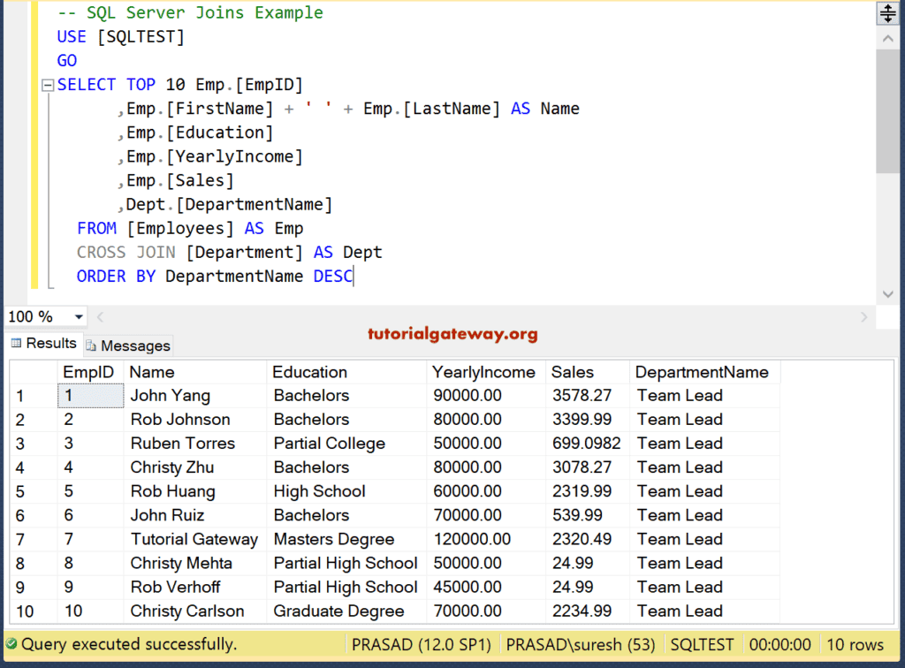Screen dimensions: 905x668
Task: Select the Sales value 699.0982 cell
Action: pos(586,444)
